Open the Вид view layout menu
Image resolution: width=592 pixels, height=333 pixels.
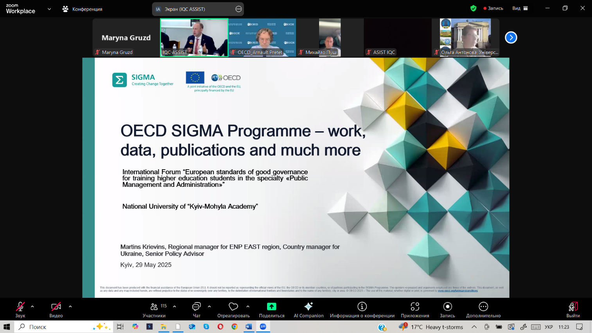(x=520, y=8)
